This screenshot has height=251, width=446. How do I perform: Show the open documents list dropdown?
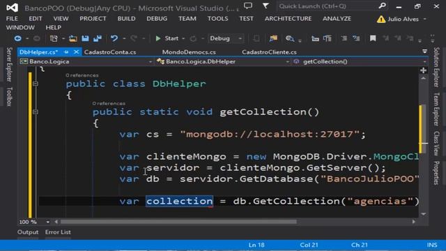[424, 52]
